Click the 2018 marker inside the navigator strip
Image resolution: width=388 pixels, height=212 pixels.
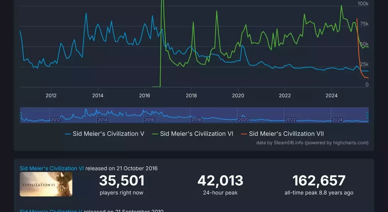196,120
